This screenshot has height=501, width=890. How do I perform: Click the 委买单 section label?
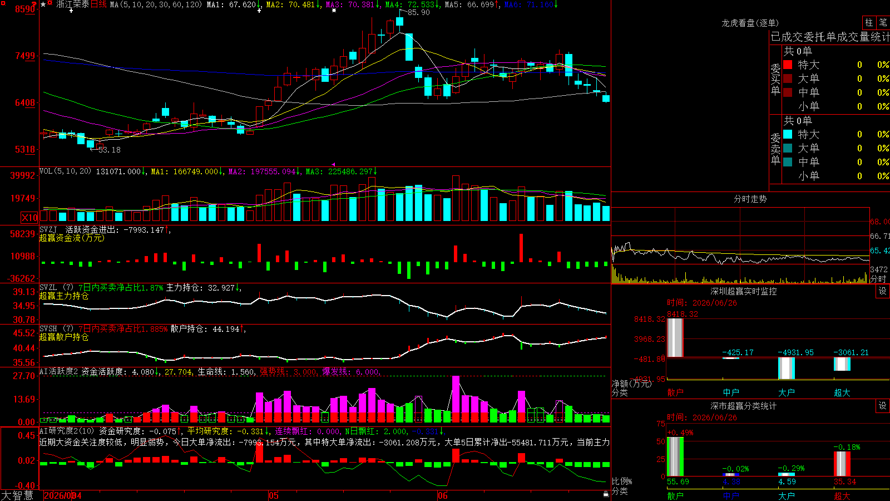coord(775,80)
